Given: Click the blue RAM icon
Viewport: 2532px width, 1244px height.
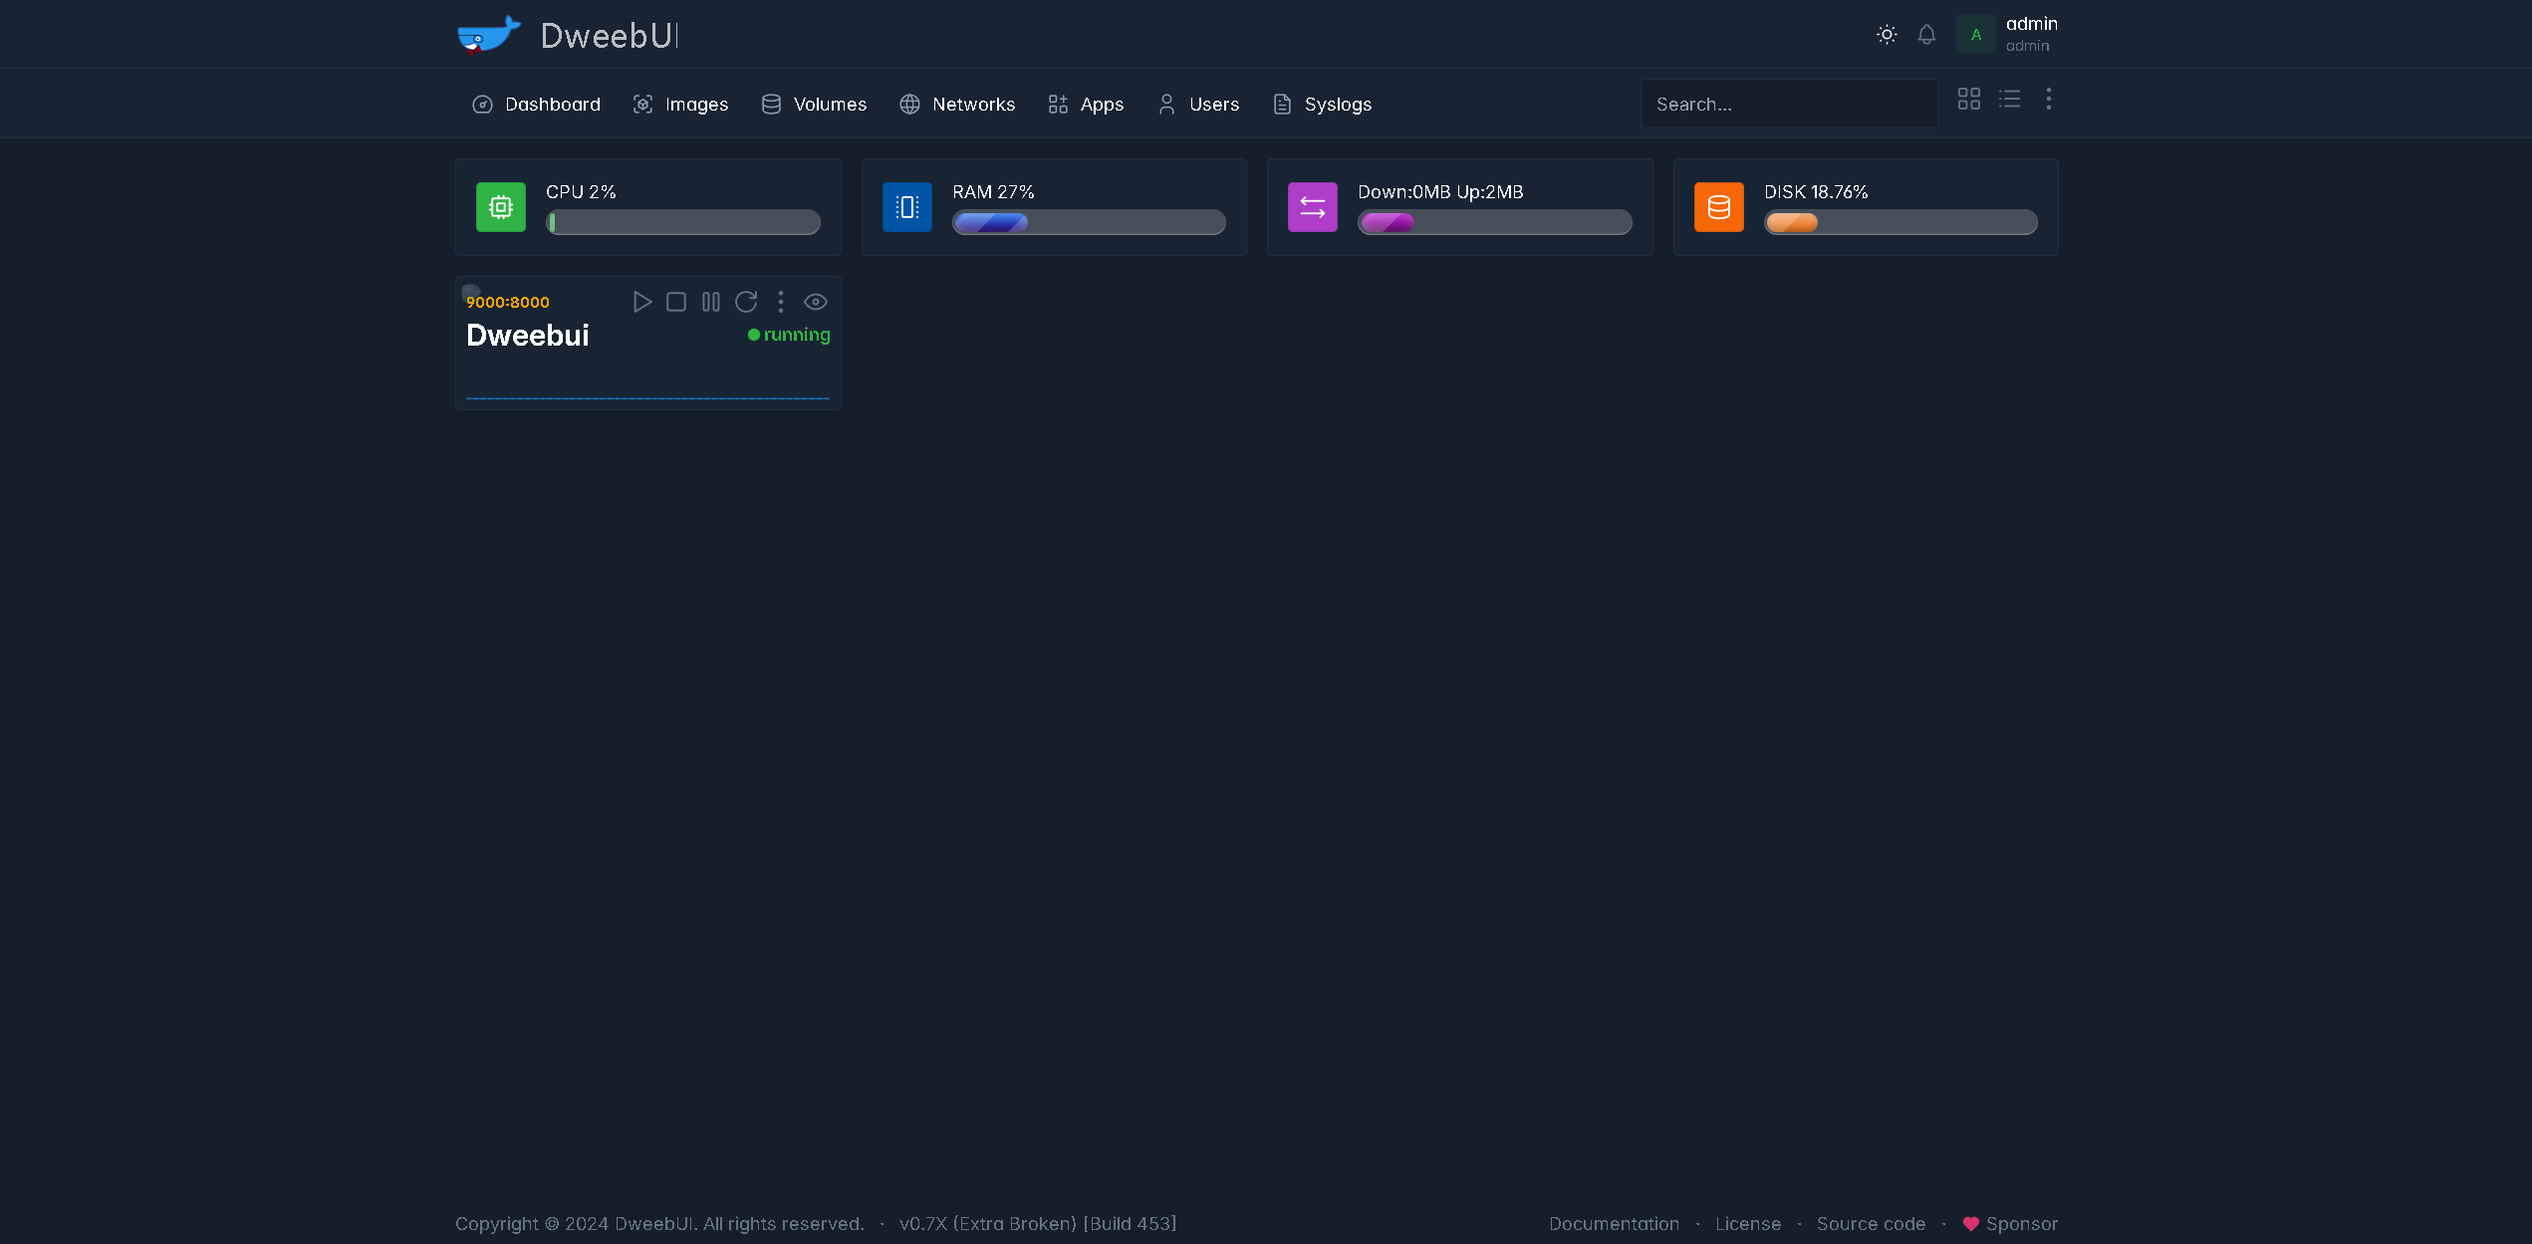Looking at the screenshot, I should (907, 207).
